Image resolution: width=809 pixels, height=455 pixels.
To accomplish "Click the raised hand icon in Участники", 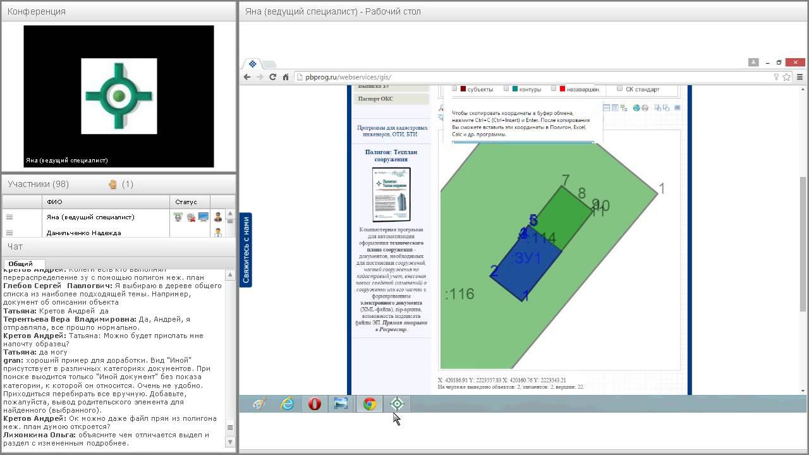I will [x=113, y=185].
